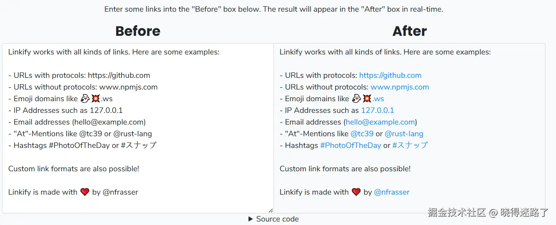This screenshot has height=225, width=556.
Task: Open the 127.0.0.1 IP address link
Action: tap(377, 111)
